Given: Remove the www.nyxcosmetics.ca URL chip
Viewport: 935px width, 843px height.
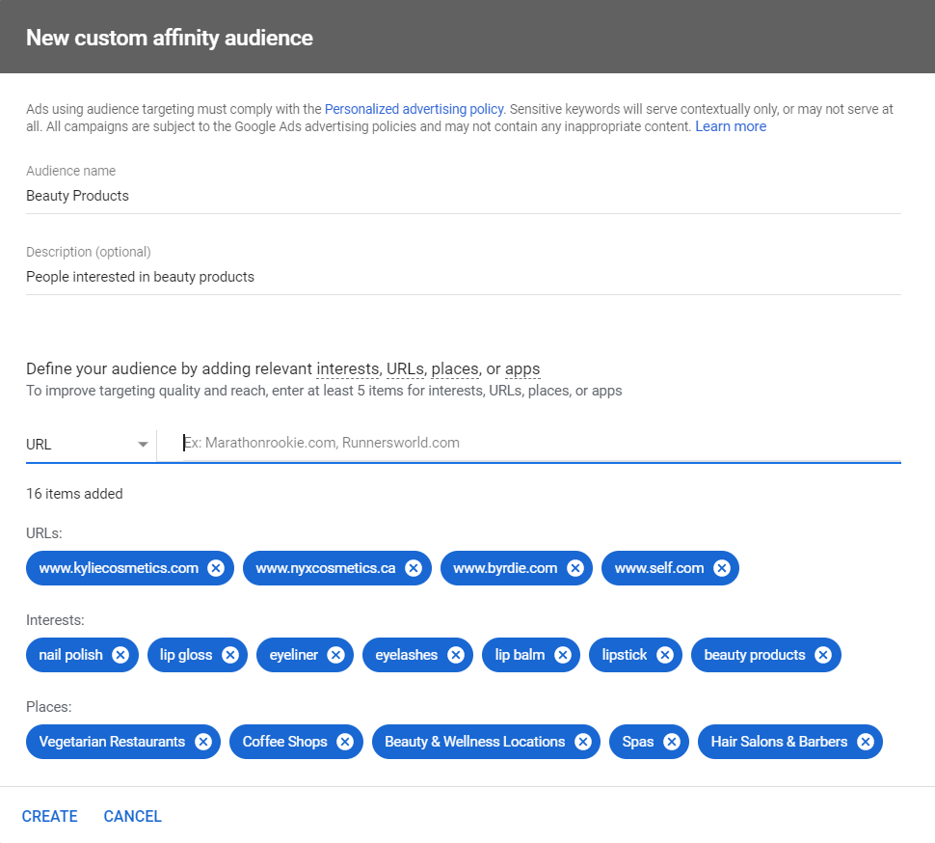Looking at the screenshot, I should (414, 568).
